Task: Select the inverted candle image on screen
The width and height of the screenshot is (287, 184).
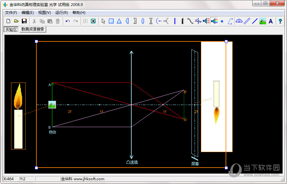Action: (x=216, y=102)
